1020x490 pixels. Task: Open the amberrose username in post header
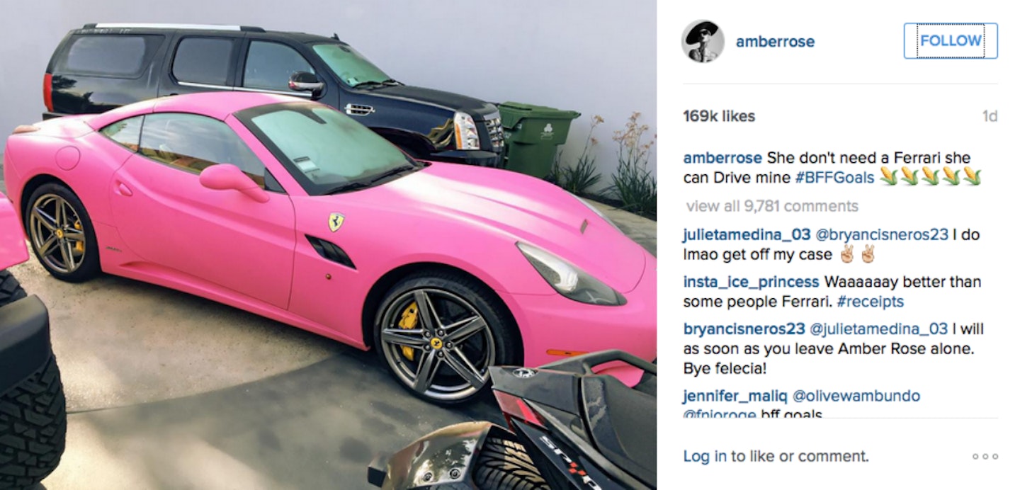[775, 42]
